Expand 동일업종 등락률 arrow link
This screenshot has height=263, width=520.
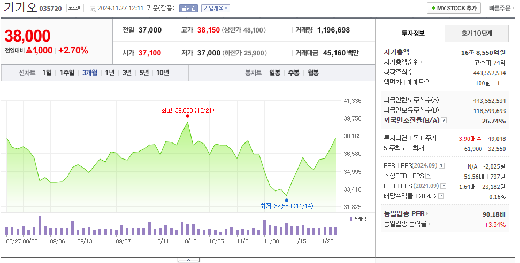click(430, 224)
